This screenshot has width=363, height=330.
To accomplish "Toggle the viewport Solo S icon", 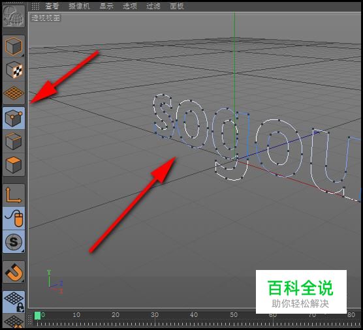I will coord(14,242).
